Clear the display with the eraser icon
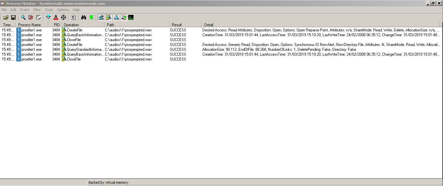This screenshot has width=443, height=186. tap(39, 17)
